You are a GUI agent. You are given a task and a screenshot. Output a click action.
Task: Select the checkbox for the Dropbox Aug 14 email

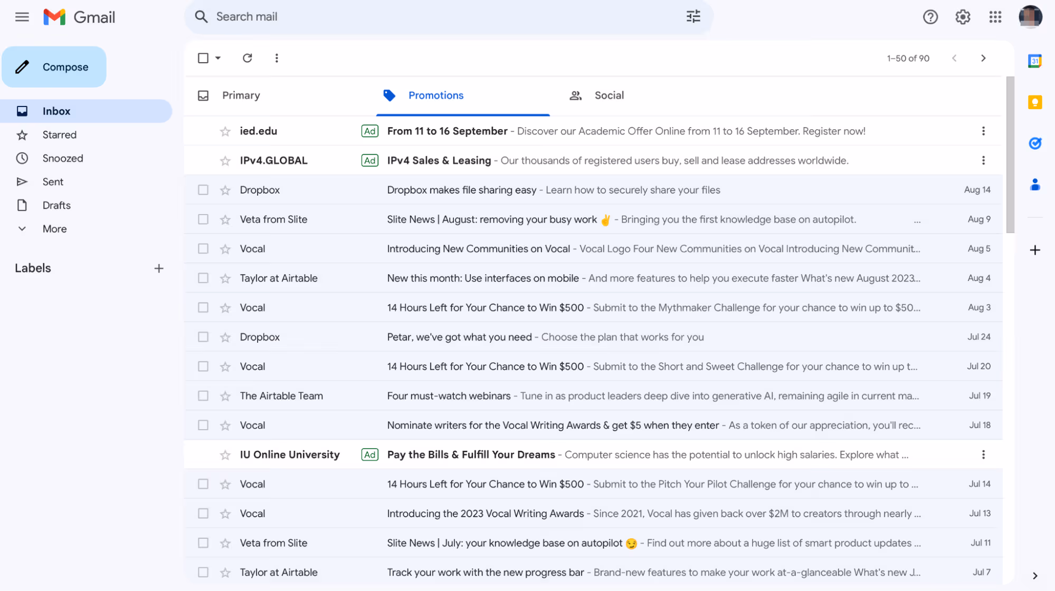coord(203,190)
